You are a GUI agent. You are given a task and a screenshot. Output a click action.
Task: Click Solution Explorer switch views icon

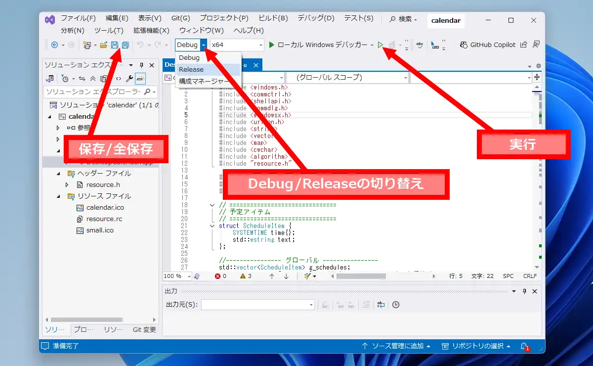point(50,79)
